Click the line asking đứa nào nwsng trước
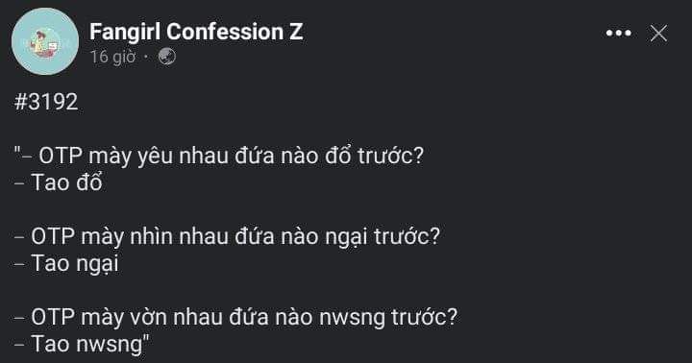Image resolution: width=692 pixels, height=363 pixels. click(x=235, y=317)
